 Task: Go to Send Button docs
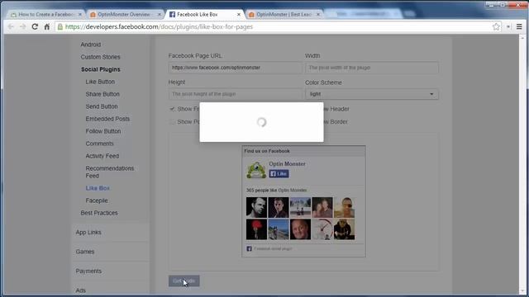point(102,106)
